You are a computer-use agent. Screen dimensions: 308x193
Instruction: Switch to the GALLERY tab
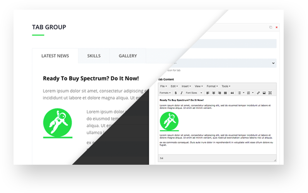[128, 56]
